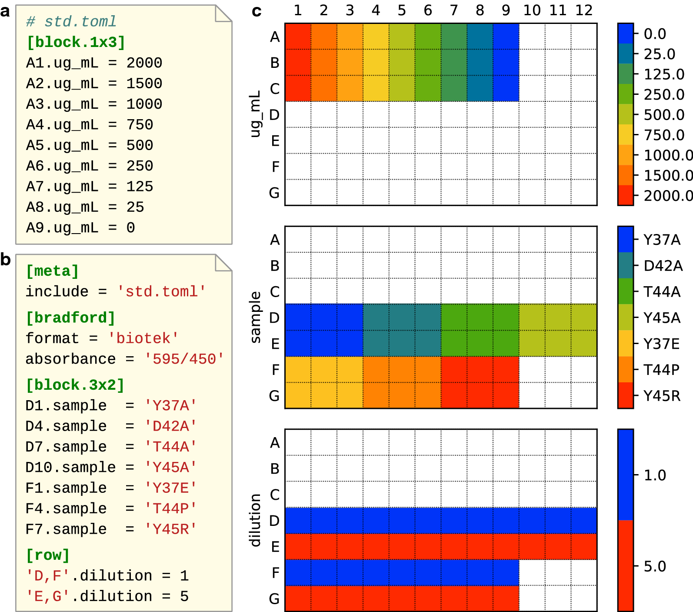Image resolution: width=693 pixels, height=612 pixels.
Task: Click the 750.0 yellow colorbar segment
Action: pos(626,134)
